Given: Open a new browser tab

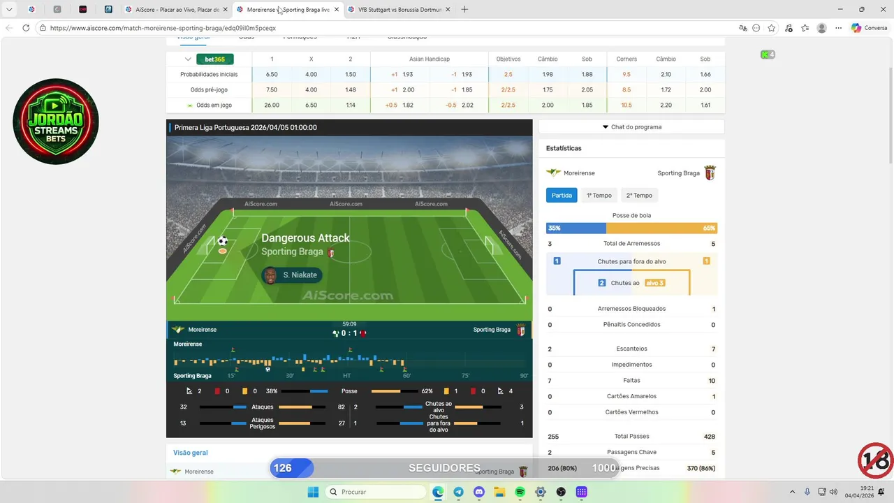Looking at the screenshot, I should click(464, 10).
